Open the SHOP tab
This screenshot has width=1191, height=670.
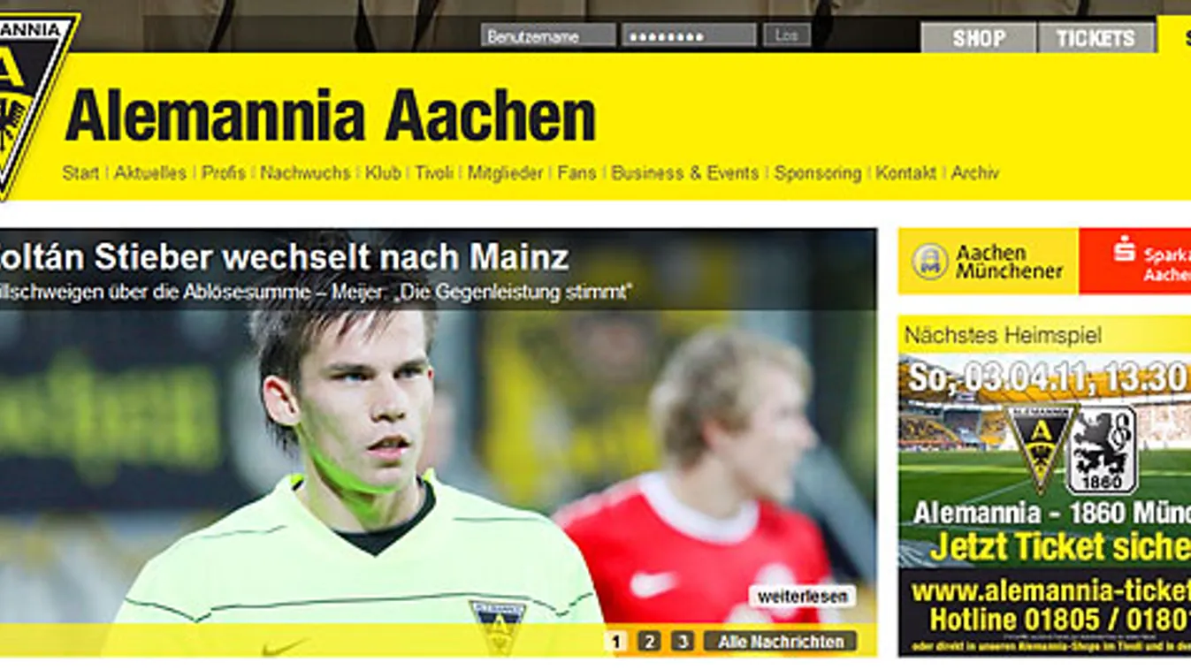tap(978, 38)
